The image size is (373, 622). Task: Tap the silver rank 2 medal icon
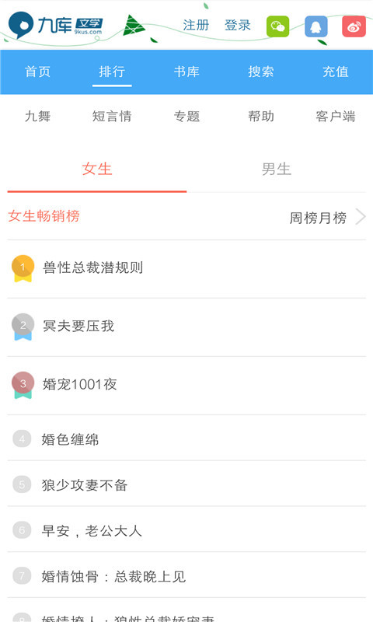tap(23, 327)
